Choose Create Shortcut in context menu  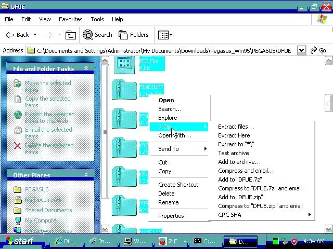click(x=178, y=185)
